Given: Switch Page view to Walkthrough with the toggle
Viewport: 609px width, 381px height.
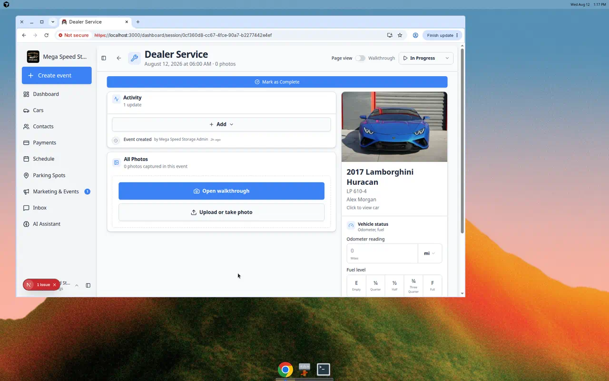Looking at the screenshot, I should click(360, 58).
